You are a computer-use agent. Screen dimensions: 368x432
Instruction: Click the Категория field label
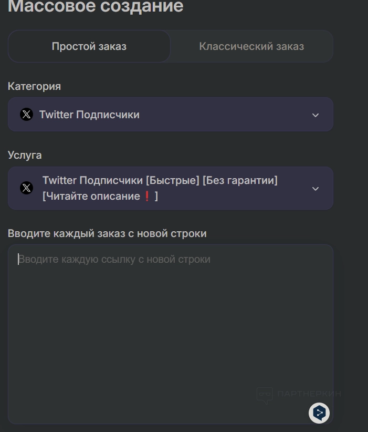[34, 86]
